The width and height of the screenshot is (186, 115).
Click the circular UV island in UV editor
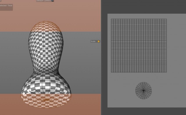coord(144,91)
